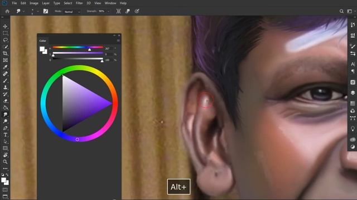Open the Help menu
The height and width of the screenshot is (200, 357).
click(x=123, y=3)
